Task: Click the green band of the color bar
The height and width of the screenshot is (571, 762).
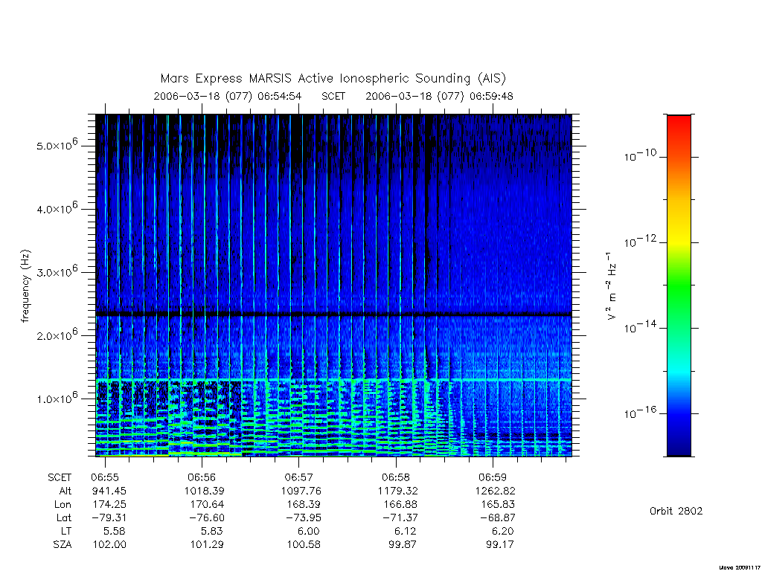Action: [679, 284]
